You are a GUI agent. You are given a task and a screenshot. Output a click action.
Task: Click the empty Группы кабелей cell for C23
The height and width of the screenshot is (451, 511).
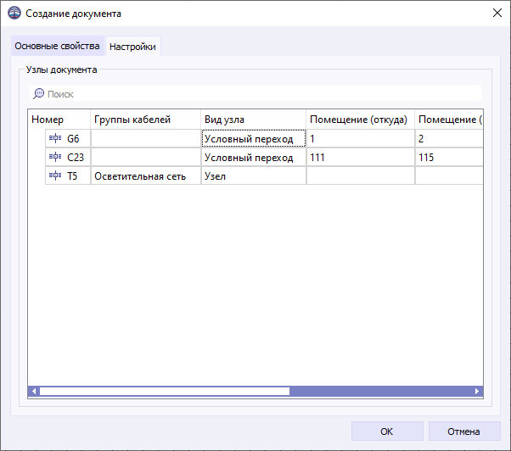(x=146, y=157)
